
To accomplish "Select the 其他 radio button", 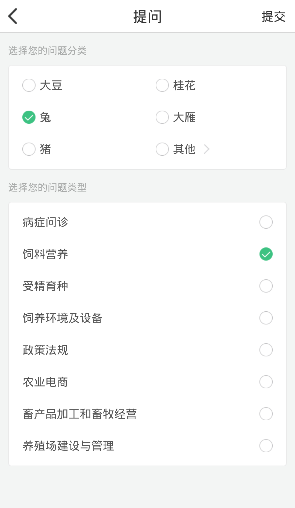I will [162, 149].
